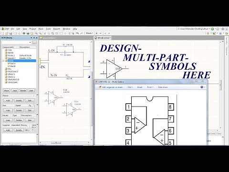Click the file path address field
229x172 pixels.
(193, 29)
